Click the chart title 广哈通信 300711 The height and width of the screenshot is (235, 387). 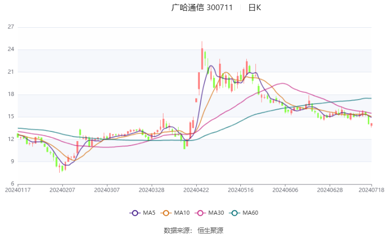(202, 8)
